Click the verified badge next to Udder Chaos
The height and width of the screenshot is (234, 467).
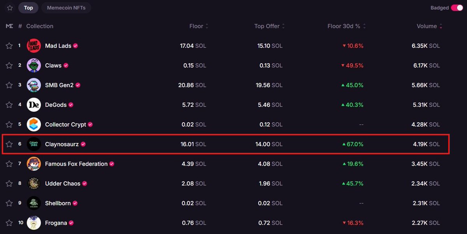84,184
